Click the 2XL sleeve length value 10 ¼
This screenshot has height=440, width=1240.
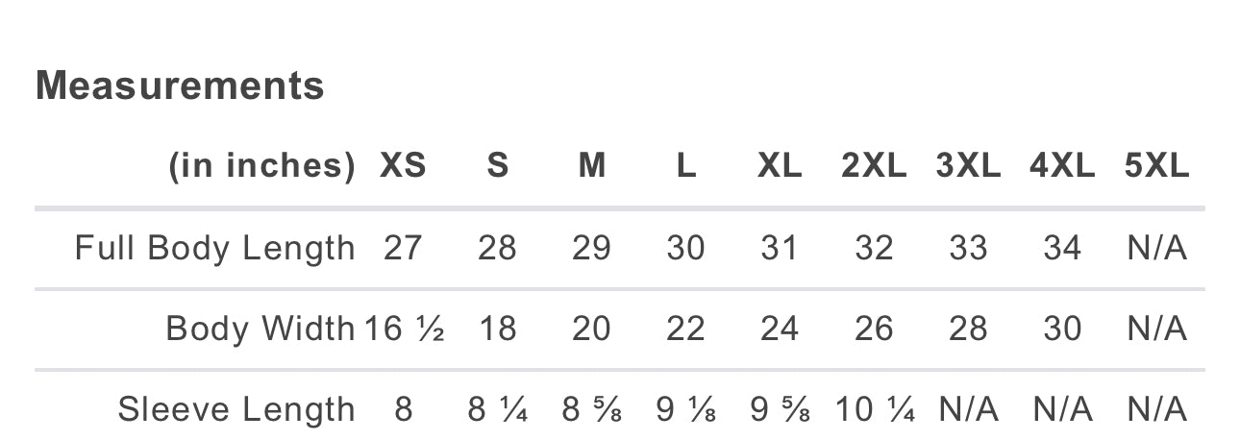point(874,410)
